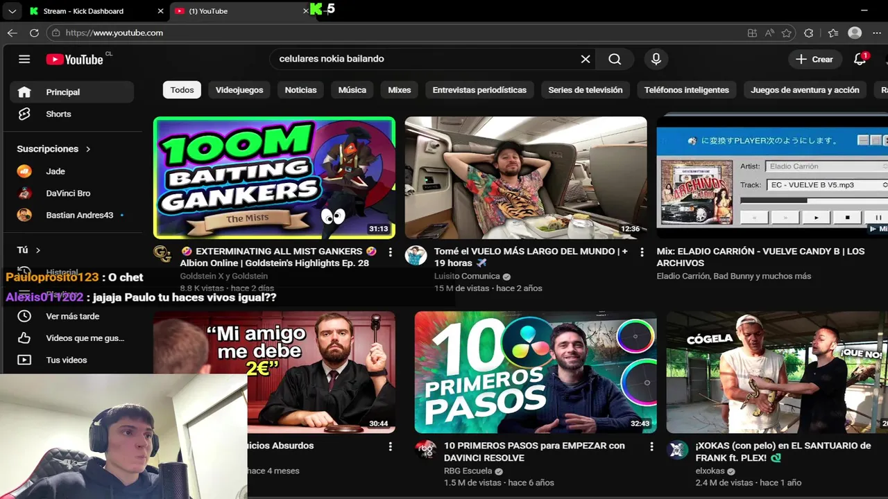Viewport: 888px width, 499px height.
Task: Open the title Tomé el VUELO MÁS LARGO DEL MUNDO
Action: click(531, 257)
